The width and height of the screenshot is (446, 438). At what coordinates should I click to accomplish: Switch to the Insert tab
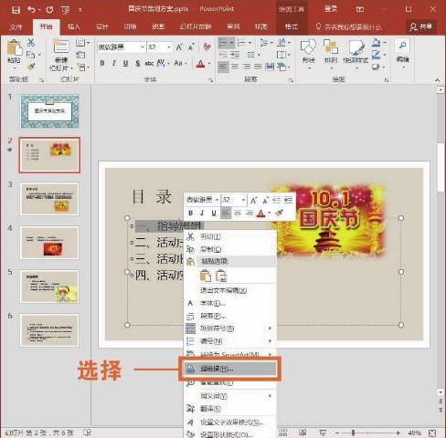(74, 26)
